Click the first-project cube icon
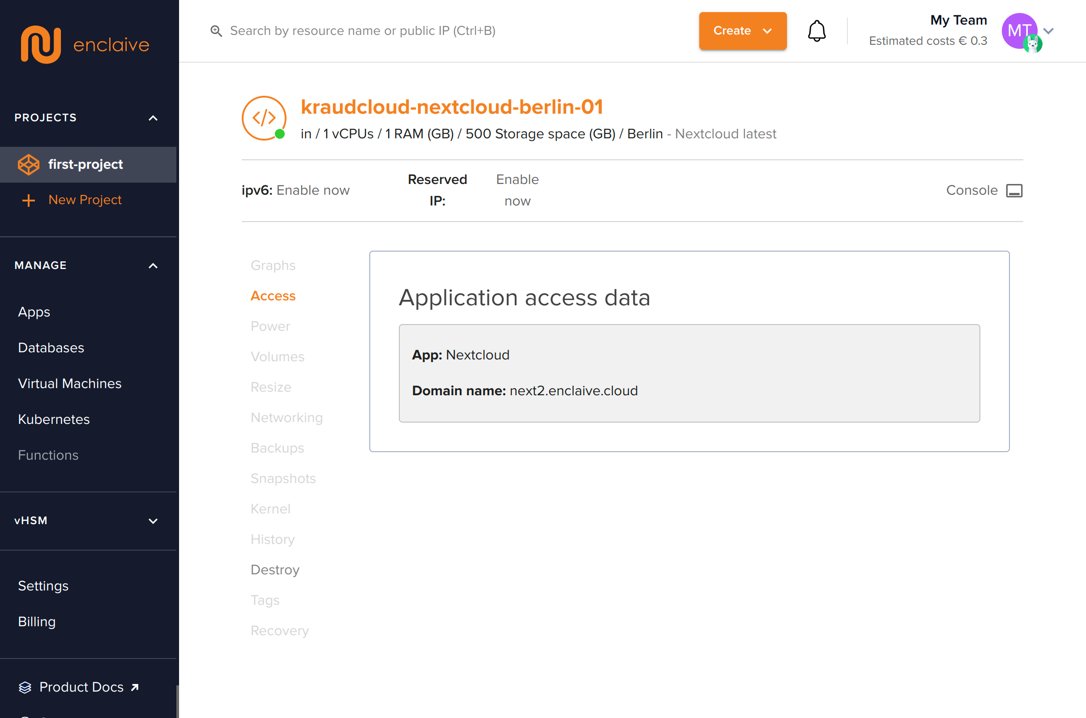1086x718 pixels. click(x=28, y=164)
